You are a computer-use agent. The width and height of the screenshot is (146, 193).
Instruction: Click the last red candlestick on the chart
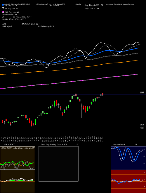103,94
